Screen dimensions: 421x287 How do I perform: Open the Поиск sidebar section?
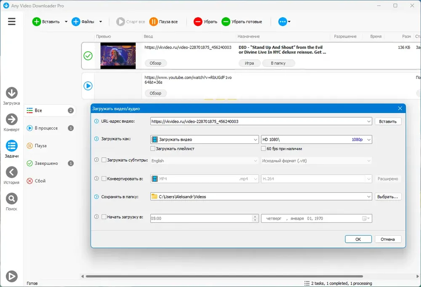click(11, 201)
